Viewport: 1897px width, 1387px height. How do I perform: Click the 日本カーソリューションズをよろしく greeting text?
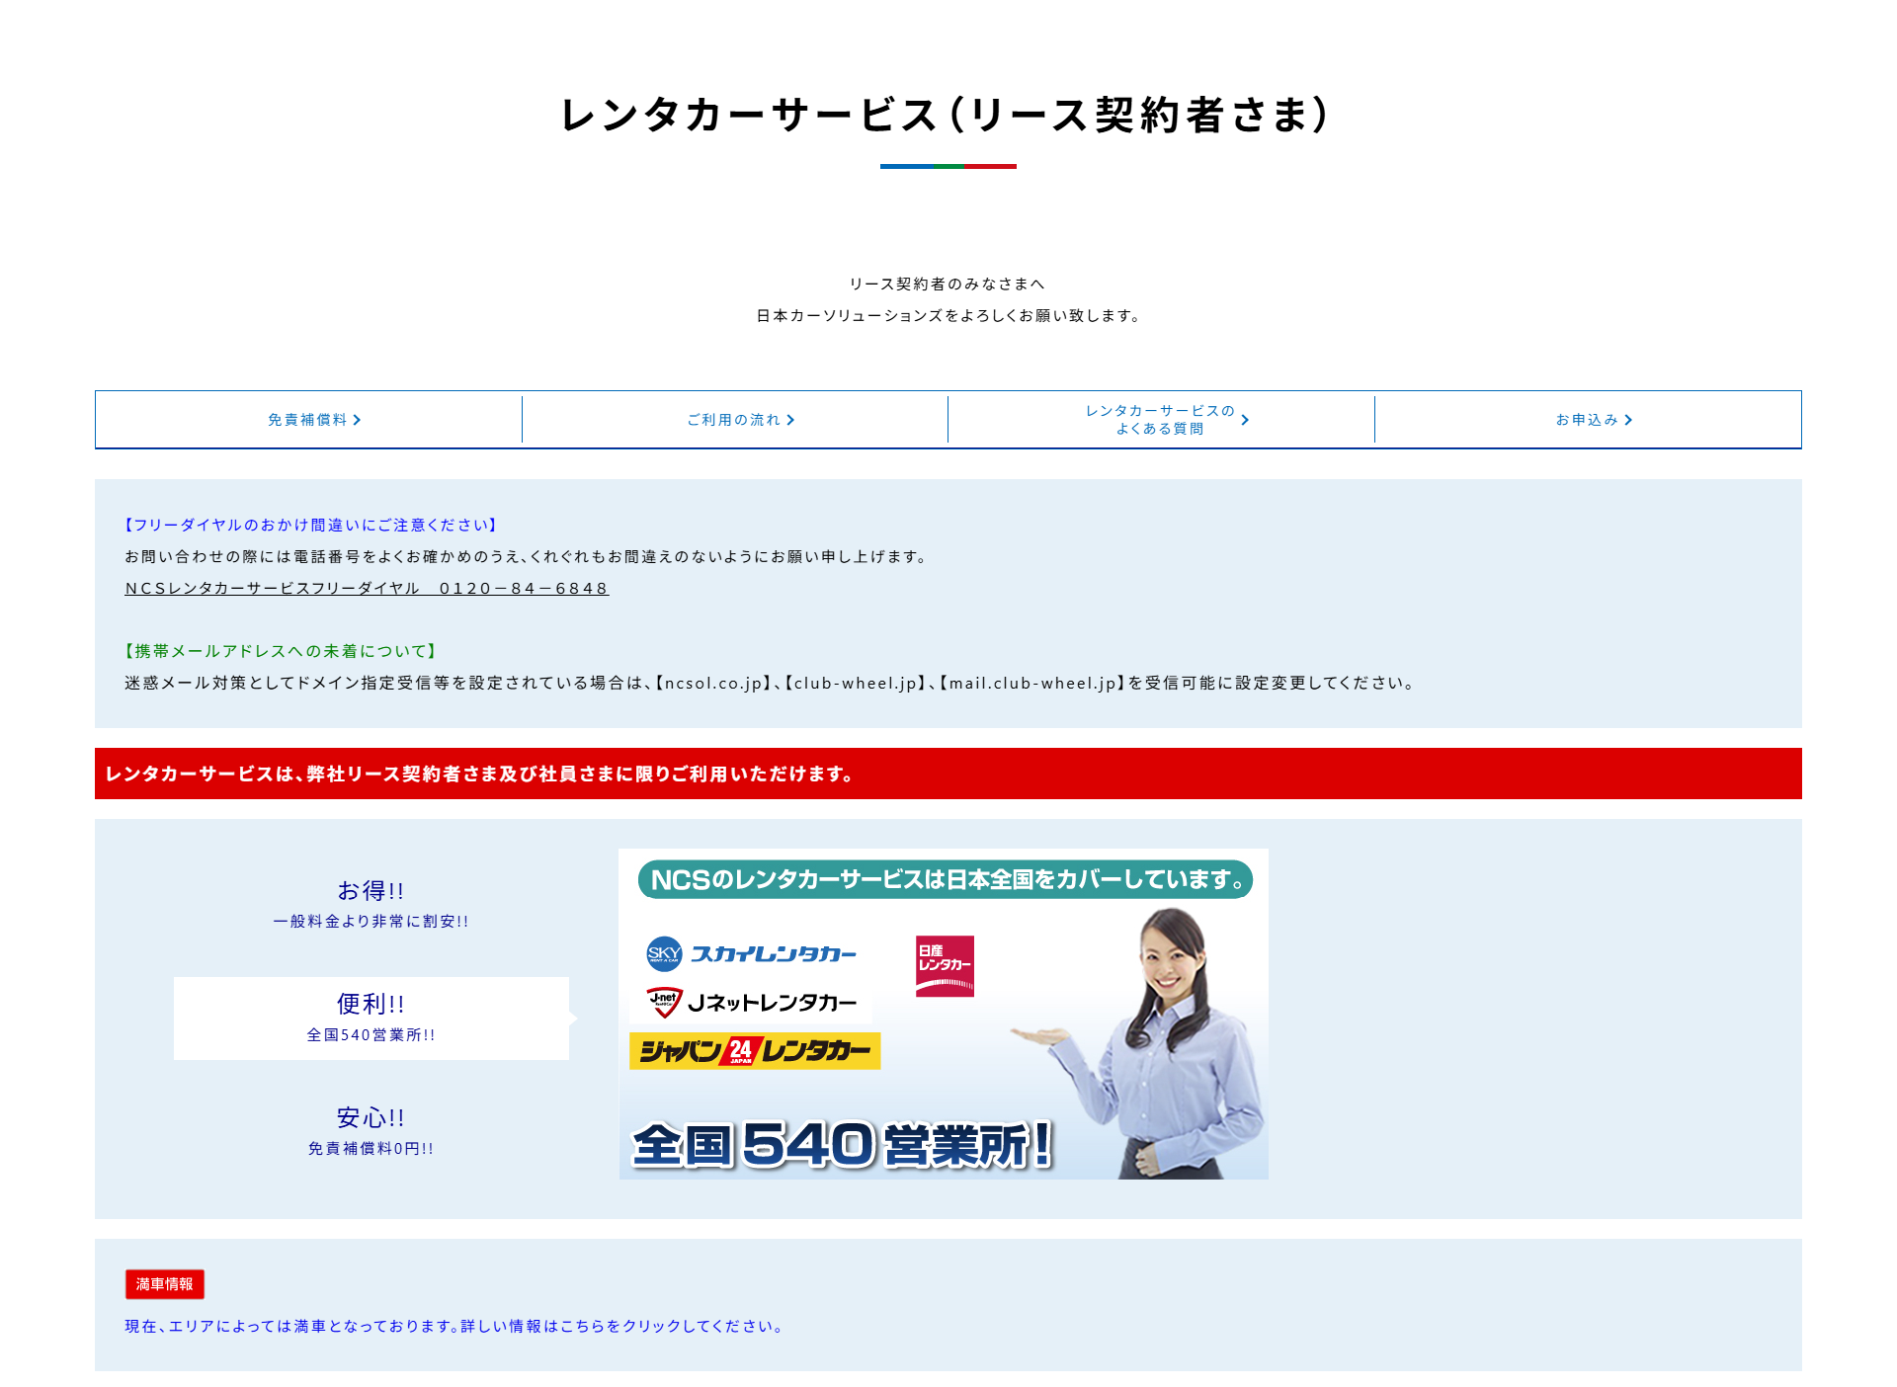(948, 316)
